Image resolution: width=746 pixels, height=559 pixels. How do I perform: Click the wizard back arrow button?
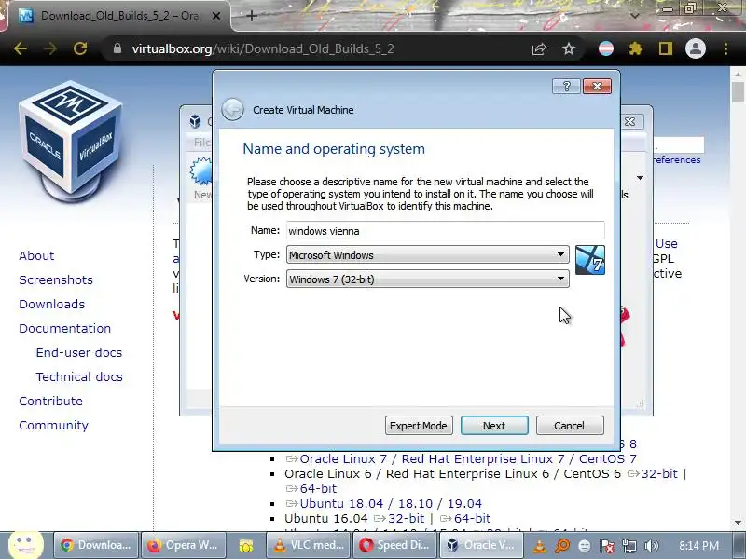232,110
